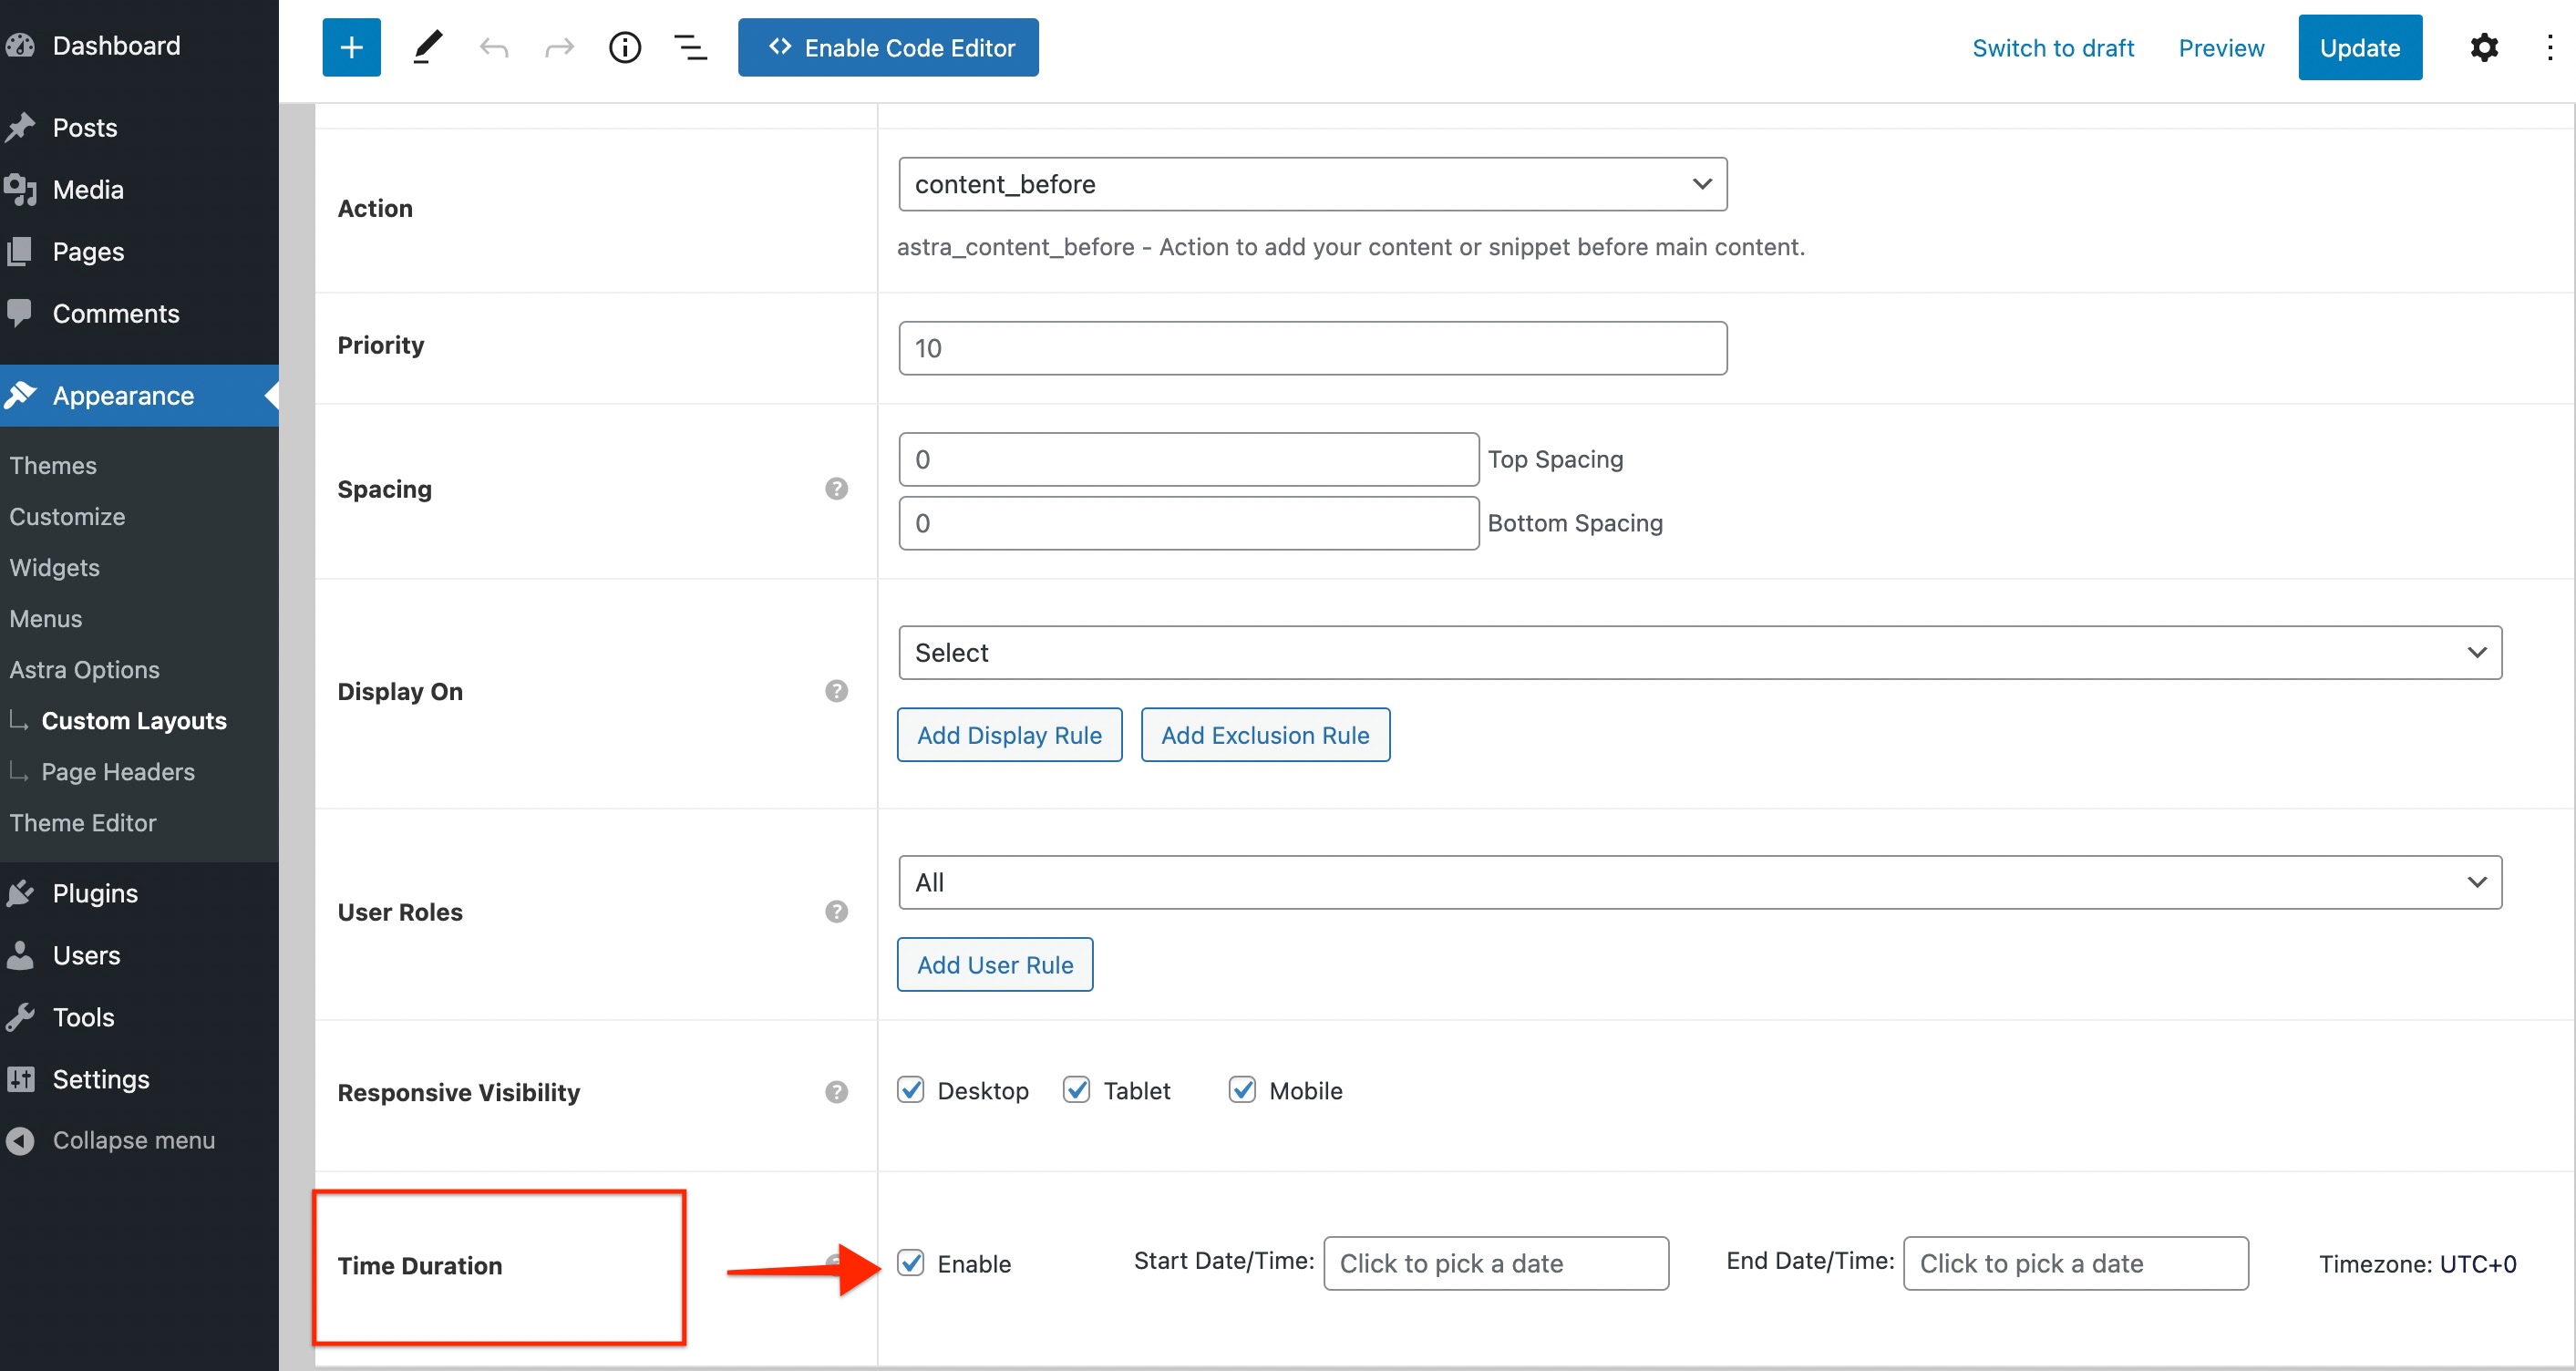
Task: Click the Pages icon in sidebar
Action: (20, 251)
